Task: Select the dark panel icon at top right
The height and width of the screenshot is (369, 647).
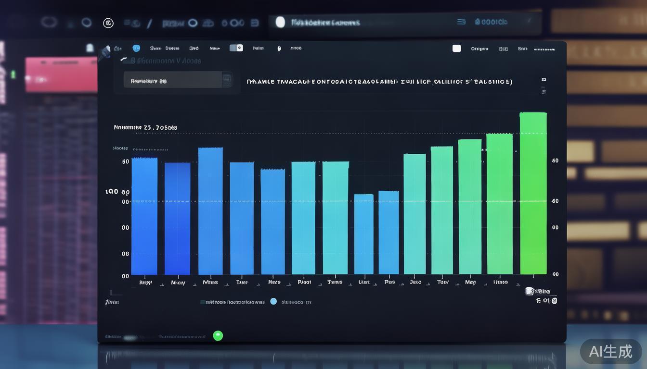Action: [456, 48]
